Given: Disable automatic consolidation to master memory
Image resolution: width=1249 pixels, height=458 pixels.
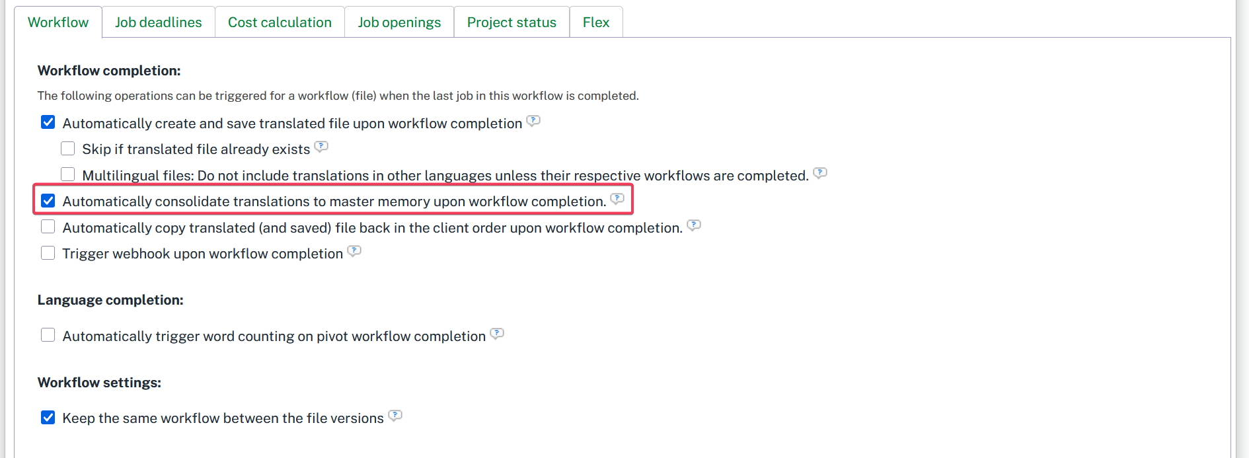Looking at the screenshot, I should pos(48,201).
